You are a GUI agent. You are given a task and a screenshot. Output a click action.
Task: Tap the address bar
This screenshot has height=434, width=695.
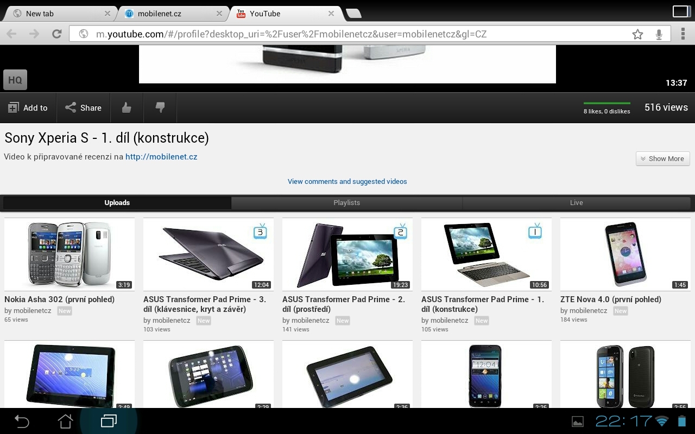pyautogui.click(x=326, y=34)
